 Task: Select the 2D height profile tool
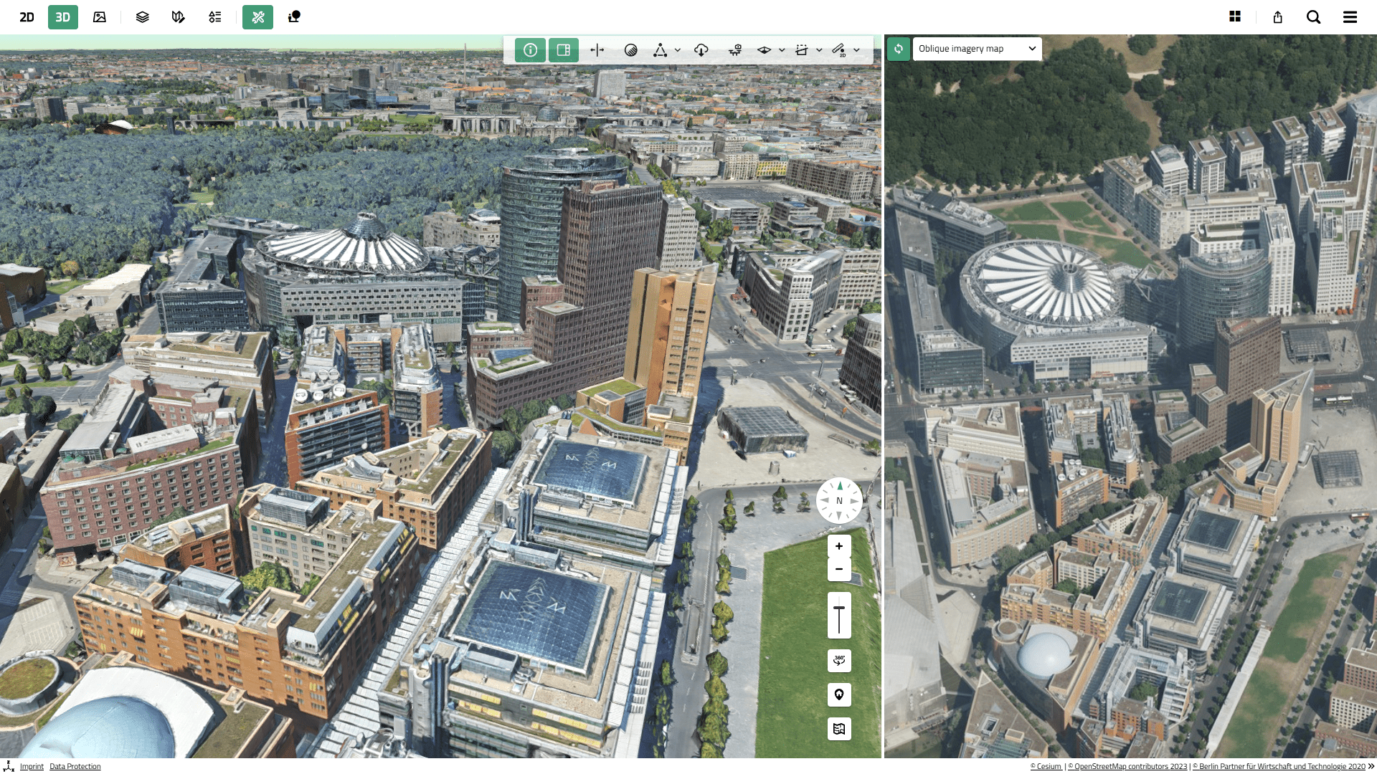(839, 50)
